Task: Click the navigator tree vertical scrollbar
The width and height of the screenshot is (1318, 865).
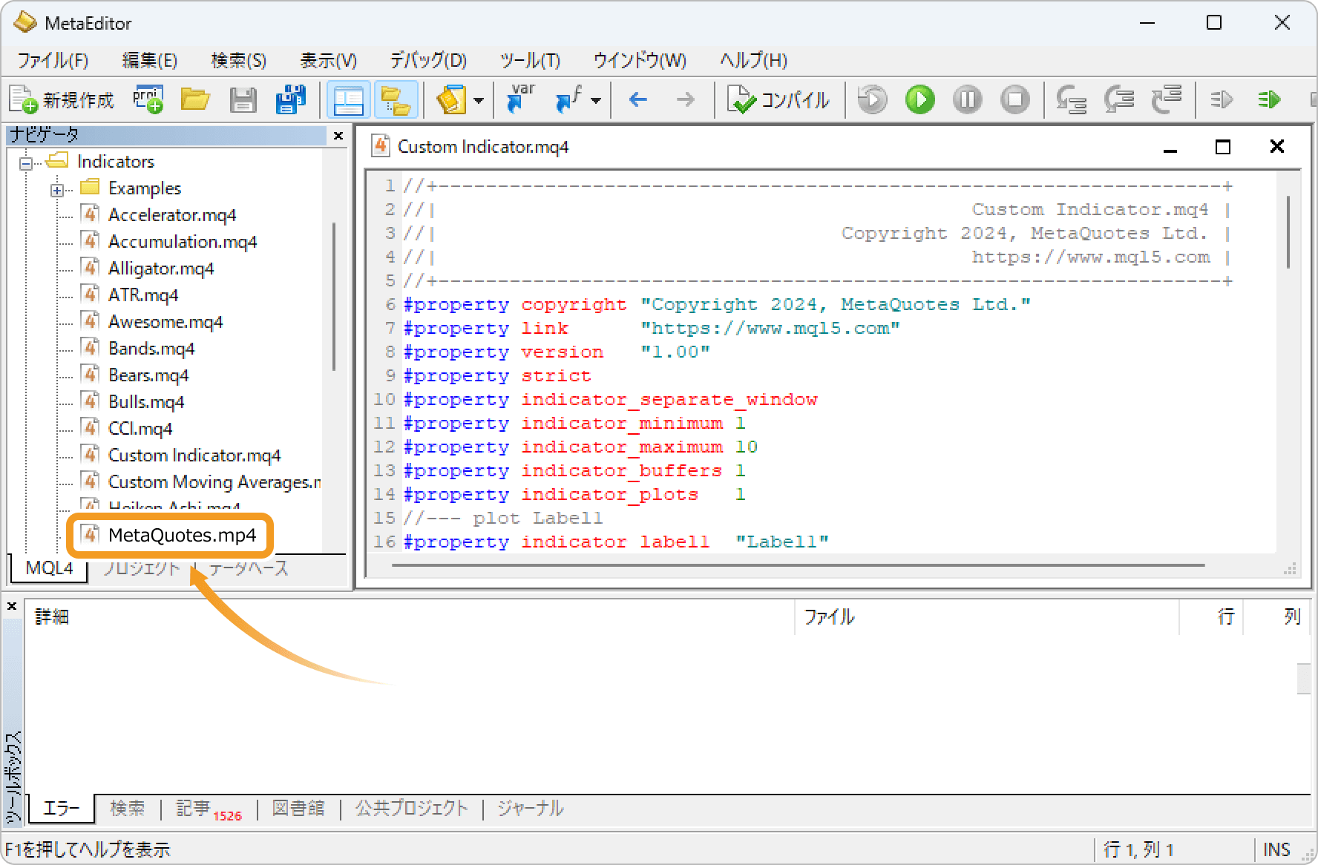Action: (334, 297)
